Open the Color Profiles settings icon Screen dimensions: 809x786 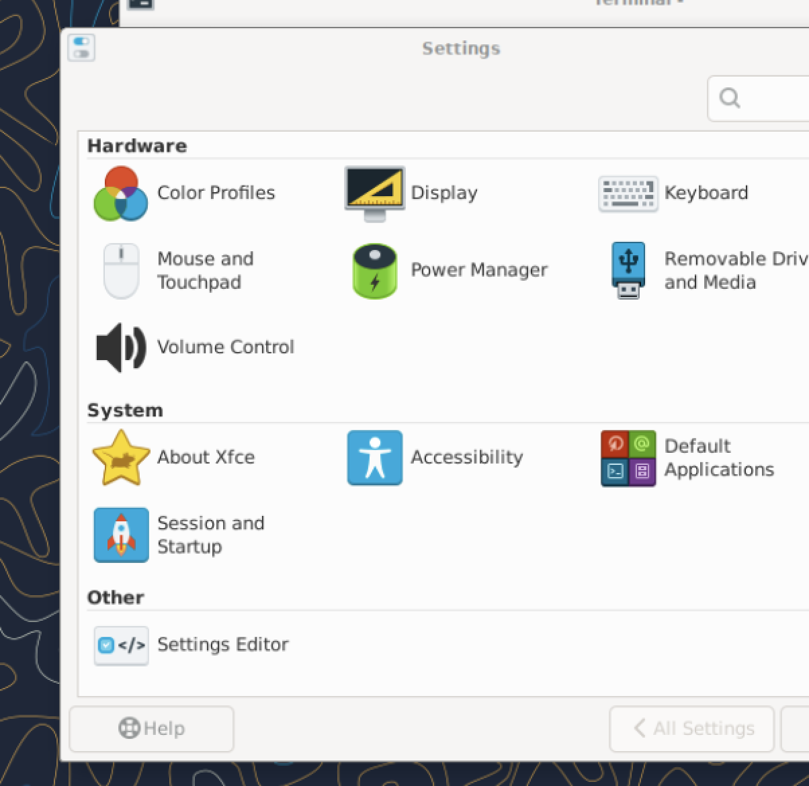121,193
